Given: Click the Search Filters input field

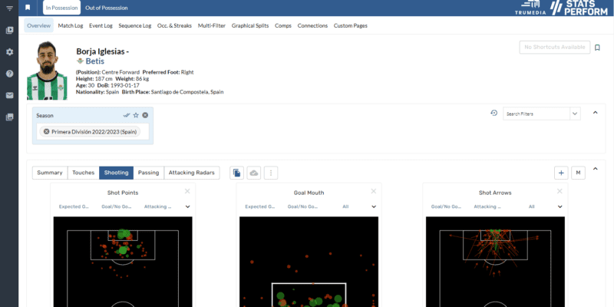Looking at the screenshot, I should tap(536, 114).
